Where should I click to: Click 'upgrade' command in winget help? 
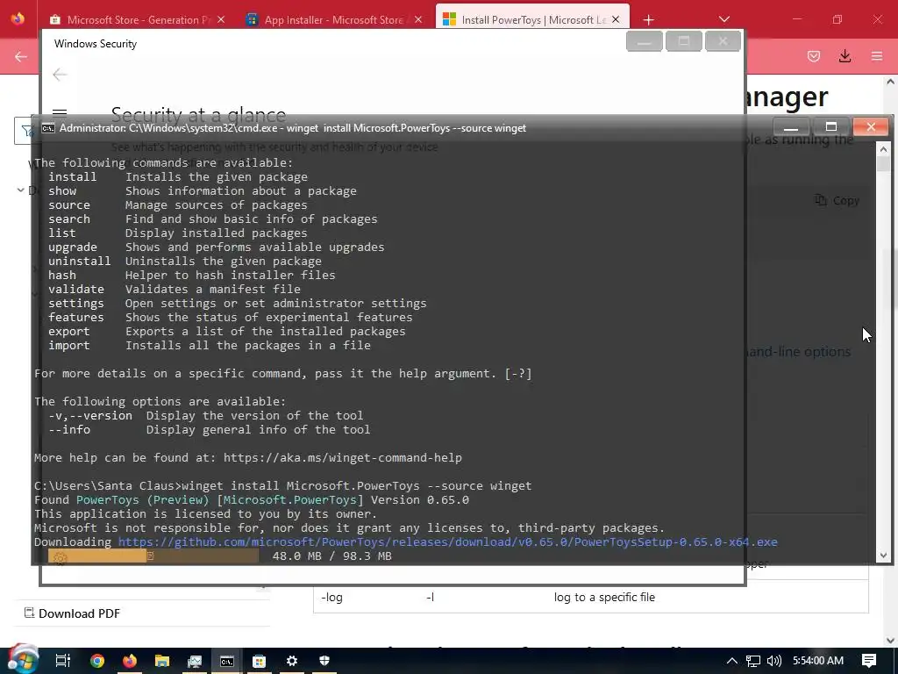(x=73, y=247)
